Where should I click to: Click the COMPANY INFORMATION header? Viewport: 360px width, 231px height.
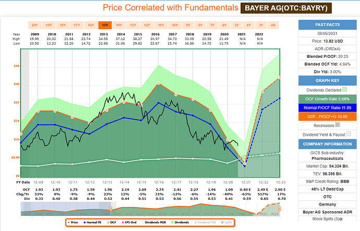point(328,144)
